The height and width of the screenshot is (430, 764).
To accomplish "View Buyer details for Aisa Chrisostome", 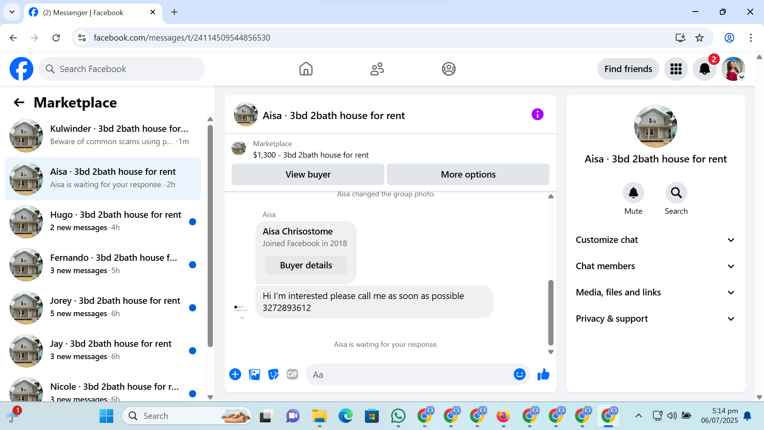I will point(306,265).
